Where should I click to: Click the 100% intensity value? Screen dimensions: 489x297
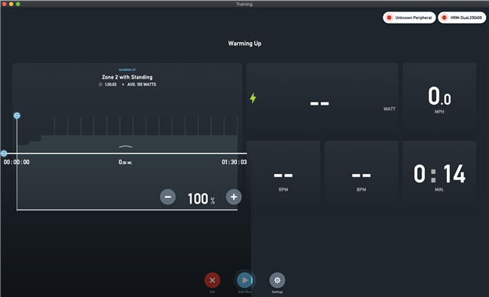pos(201,199)
